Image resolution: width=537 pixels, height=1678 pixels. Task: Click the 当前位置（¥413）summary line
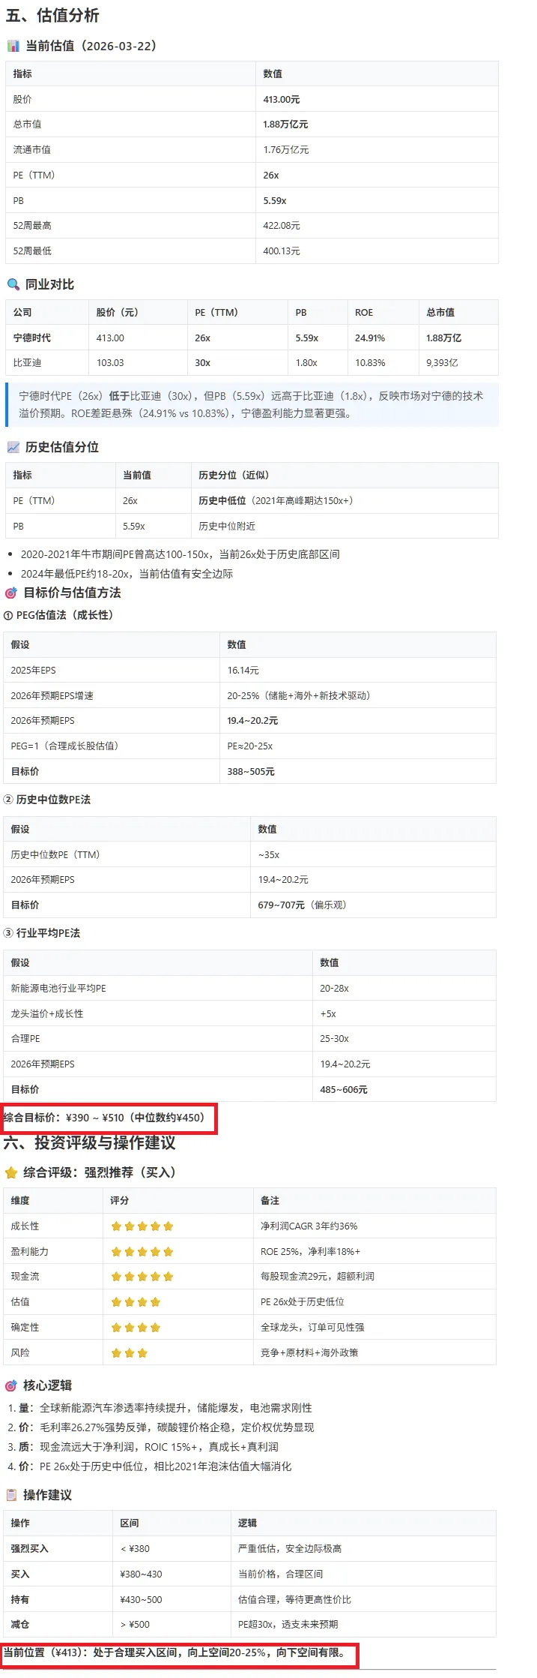(x=175, y=1652)
